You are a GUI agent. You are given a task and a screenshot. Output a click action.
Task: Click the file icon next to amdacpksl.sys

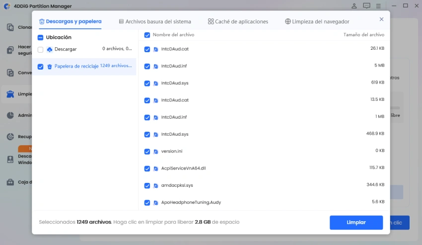pyautogui.click(x=155, y=185)
